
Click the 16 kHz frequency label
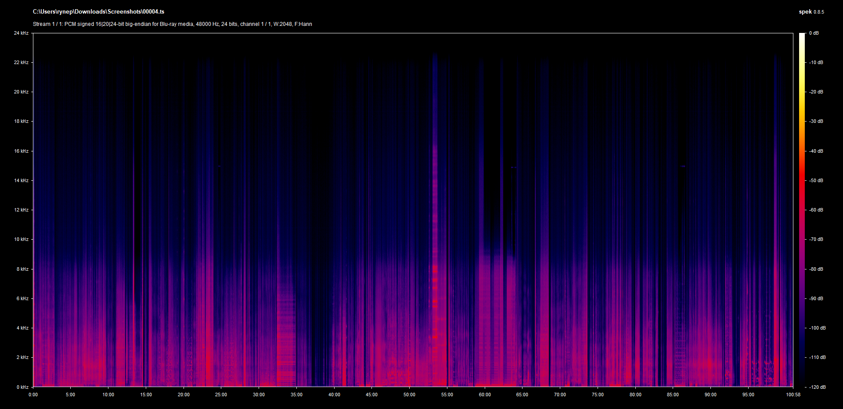(x=21, y=151)
